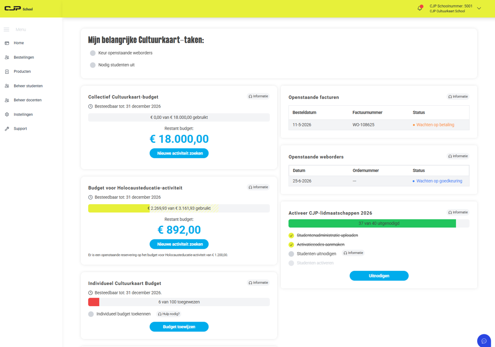Viewport: 495px width, 347px height.
Task: Open Instellingen in the sidebar
Action: [x=23, y=114]
